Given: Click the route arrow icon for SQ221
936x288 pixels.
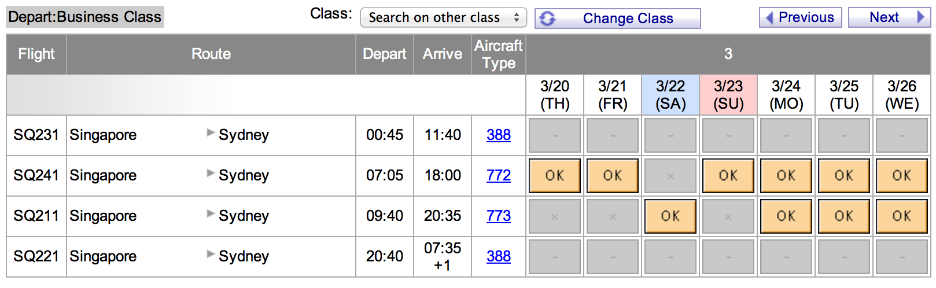Looking at the screenshot, I should [211, 254].
